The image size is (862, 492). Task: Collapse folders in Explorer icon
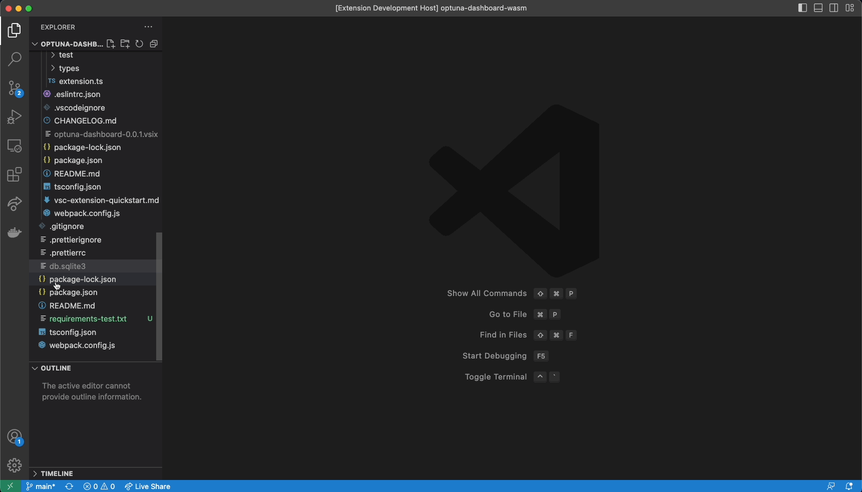(x=154, y=44)
